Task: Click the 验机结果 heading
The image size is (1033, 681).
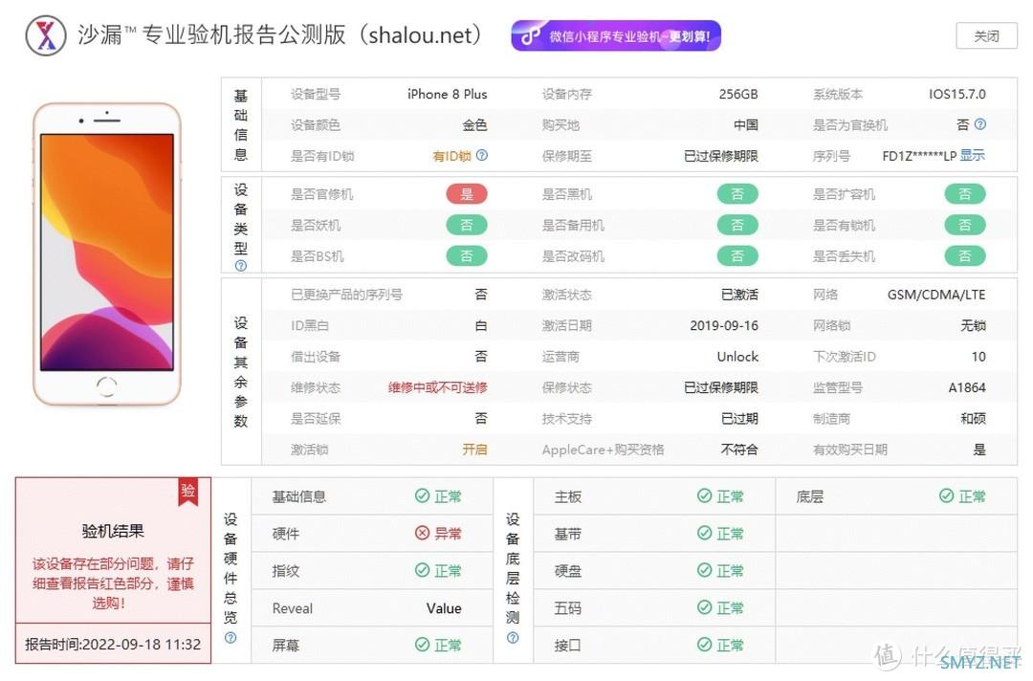Action: pyautogui.click(x=113, y=531)
